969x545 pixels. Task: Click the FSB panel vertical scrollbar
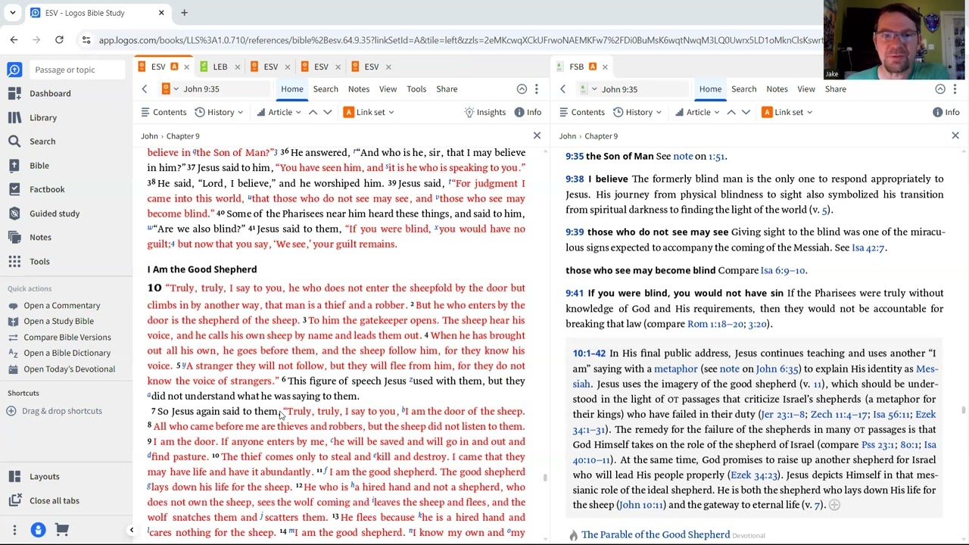point(963,410)
